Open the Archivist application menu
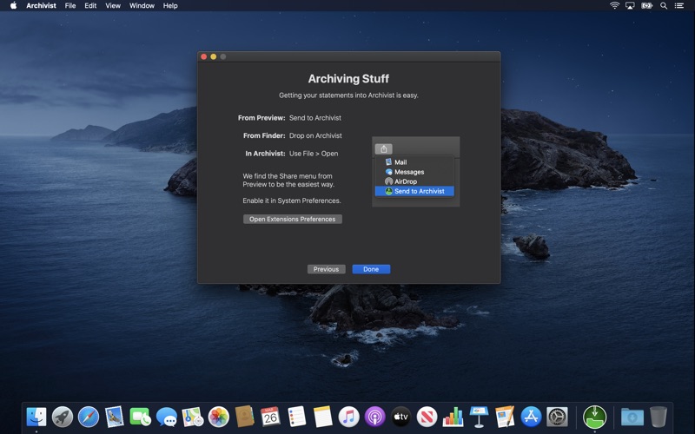This screenshot has width=695, height=434. (41, 5)
